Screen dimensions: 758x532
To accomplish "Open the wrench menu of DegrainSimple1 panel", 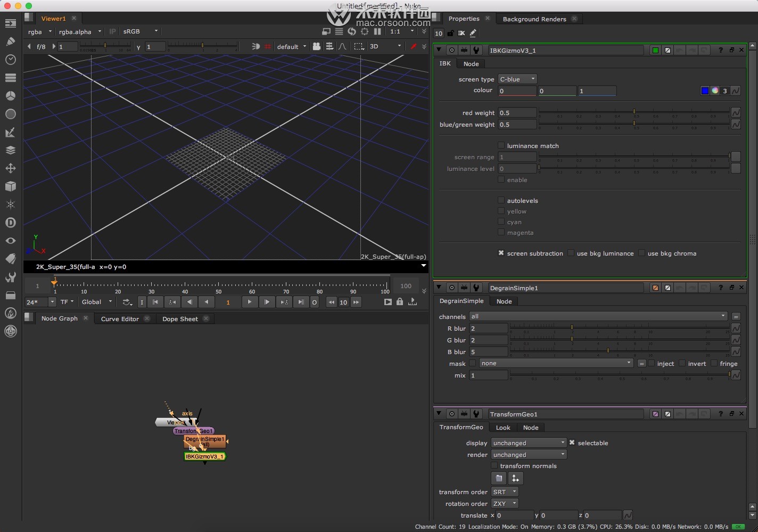I will (x=476, y=288).
